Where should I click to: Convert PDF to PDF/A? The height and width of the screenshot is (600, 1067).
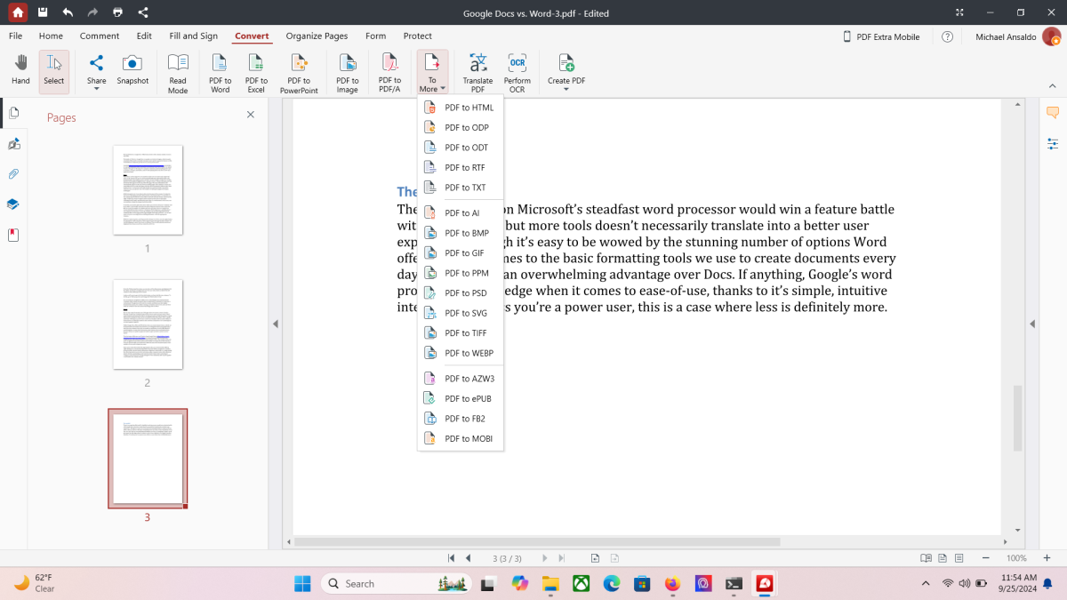(389, 73)
